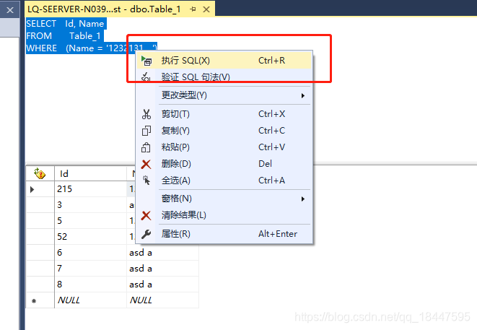Image resolution: width=477 pixels, height=330 pixels.
Task: Expand the 更改类型 submenu arrow
Action: point(302,95)
